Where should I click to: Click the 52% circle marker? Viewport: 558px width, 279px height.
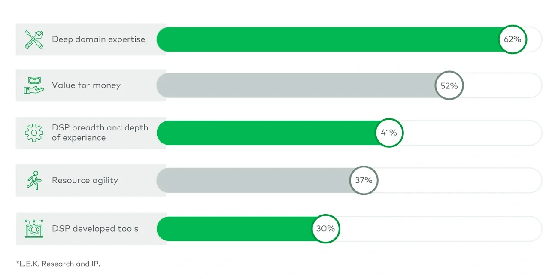pyautogui.click(x=449, y=85)
